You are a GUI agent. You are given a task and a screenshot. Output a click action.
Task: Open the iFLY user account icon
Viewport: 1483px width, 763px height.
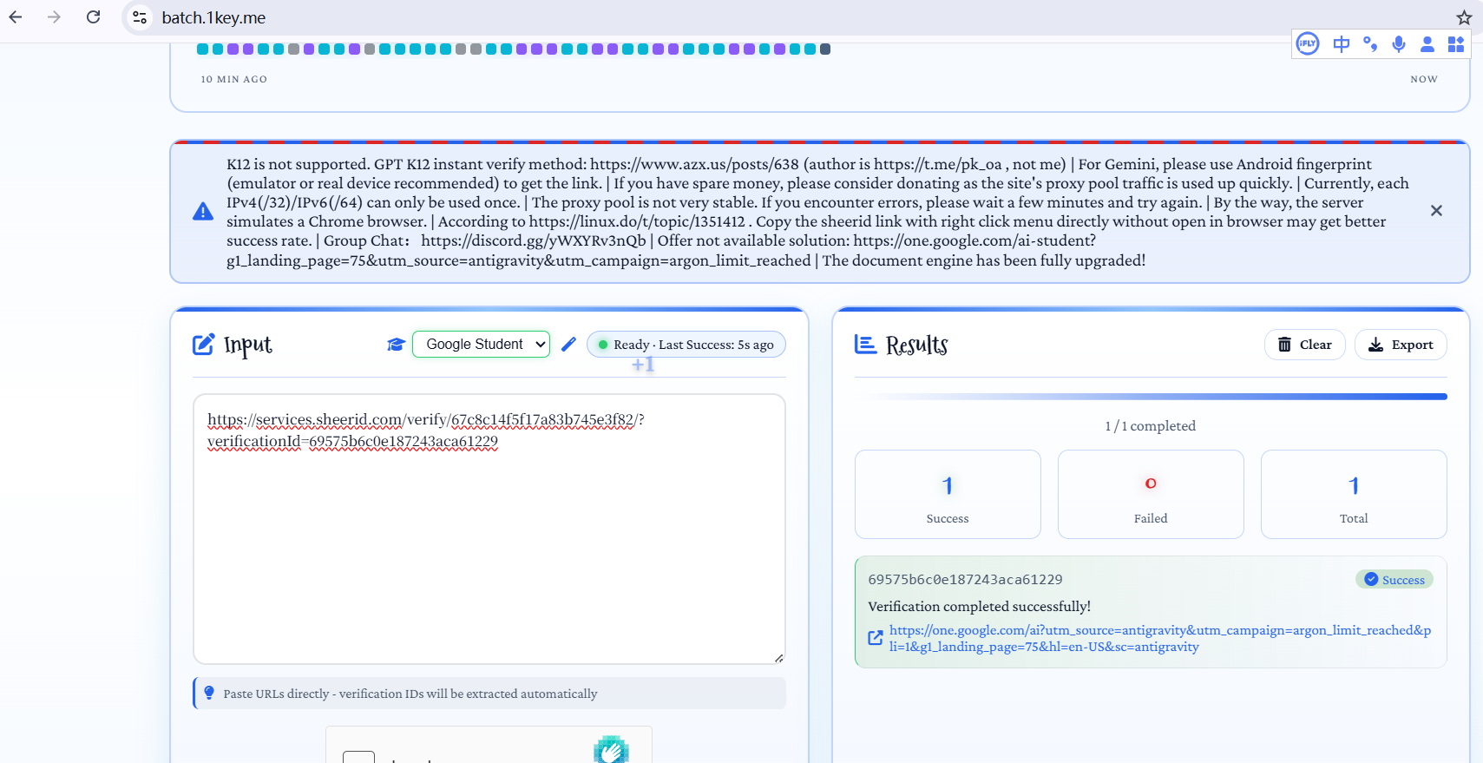click(1427, 43)
